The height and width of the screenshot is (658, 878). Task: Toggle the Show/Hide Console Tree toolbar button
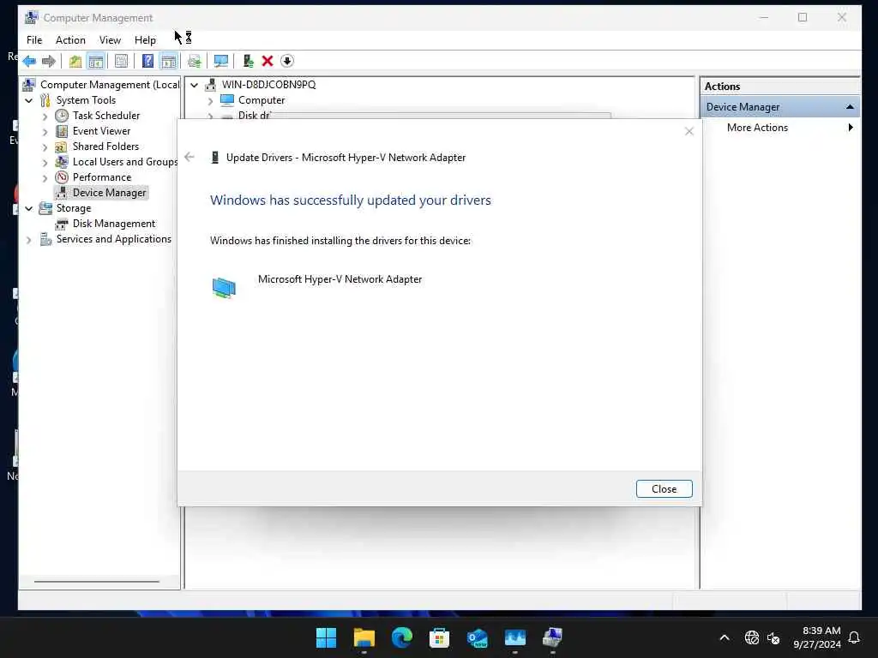click(96, 61)
